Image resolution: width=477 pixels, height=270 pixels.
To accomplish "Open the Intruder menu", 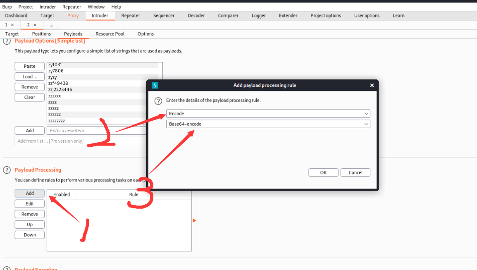I will tap(48, 7).
